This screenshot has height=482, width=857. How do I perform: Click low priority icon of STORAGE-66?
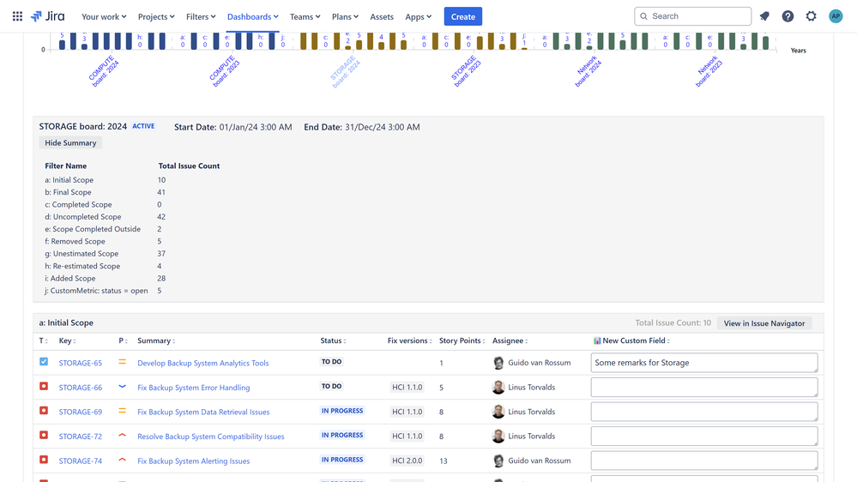123,386
